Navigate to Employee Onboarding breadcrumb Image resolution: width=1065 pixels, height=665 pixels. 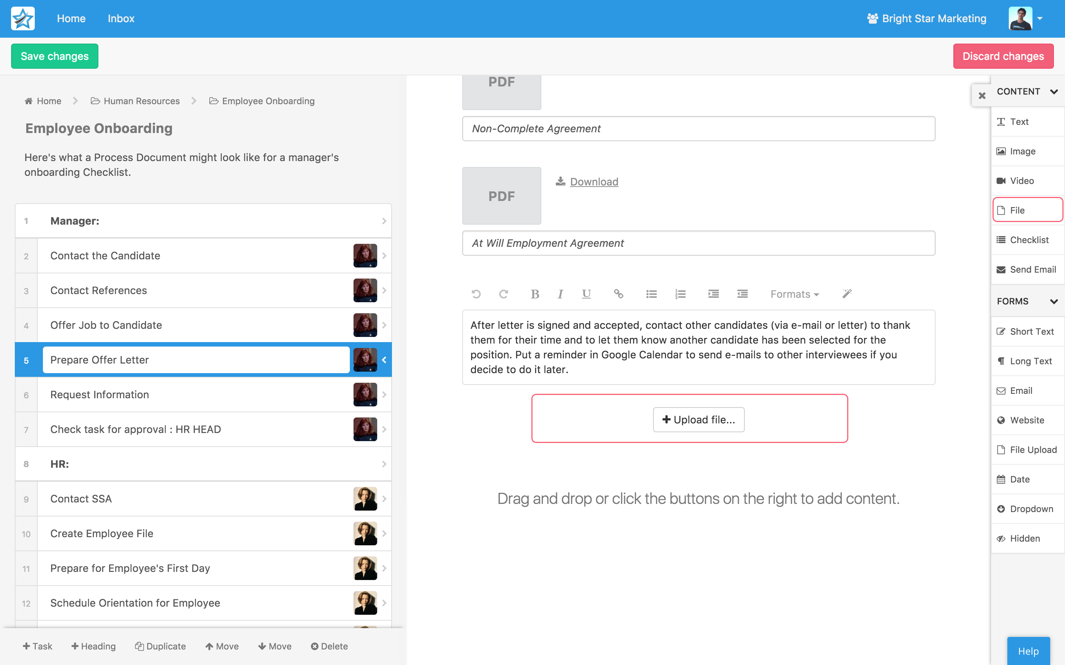(262, 101)
